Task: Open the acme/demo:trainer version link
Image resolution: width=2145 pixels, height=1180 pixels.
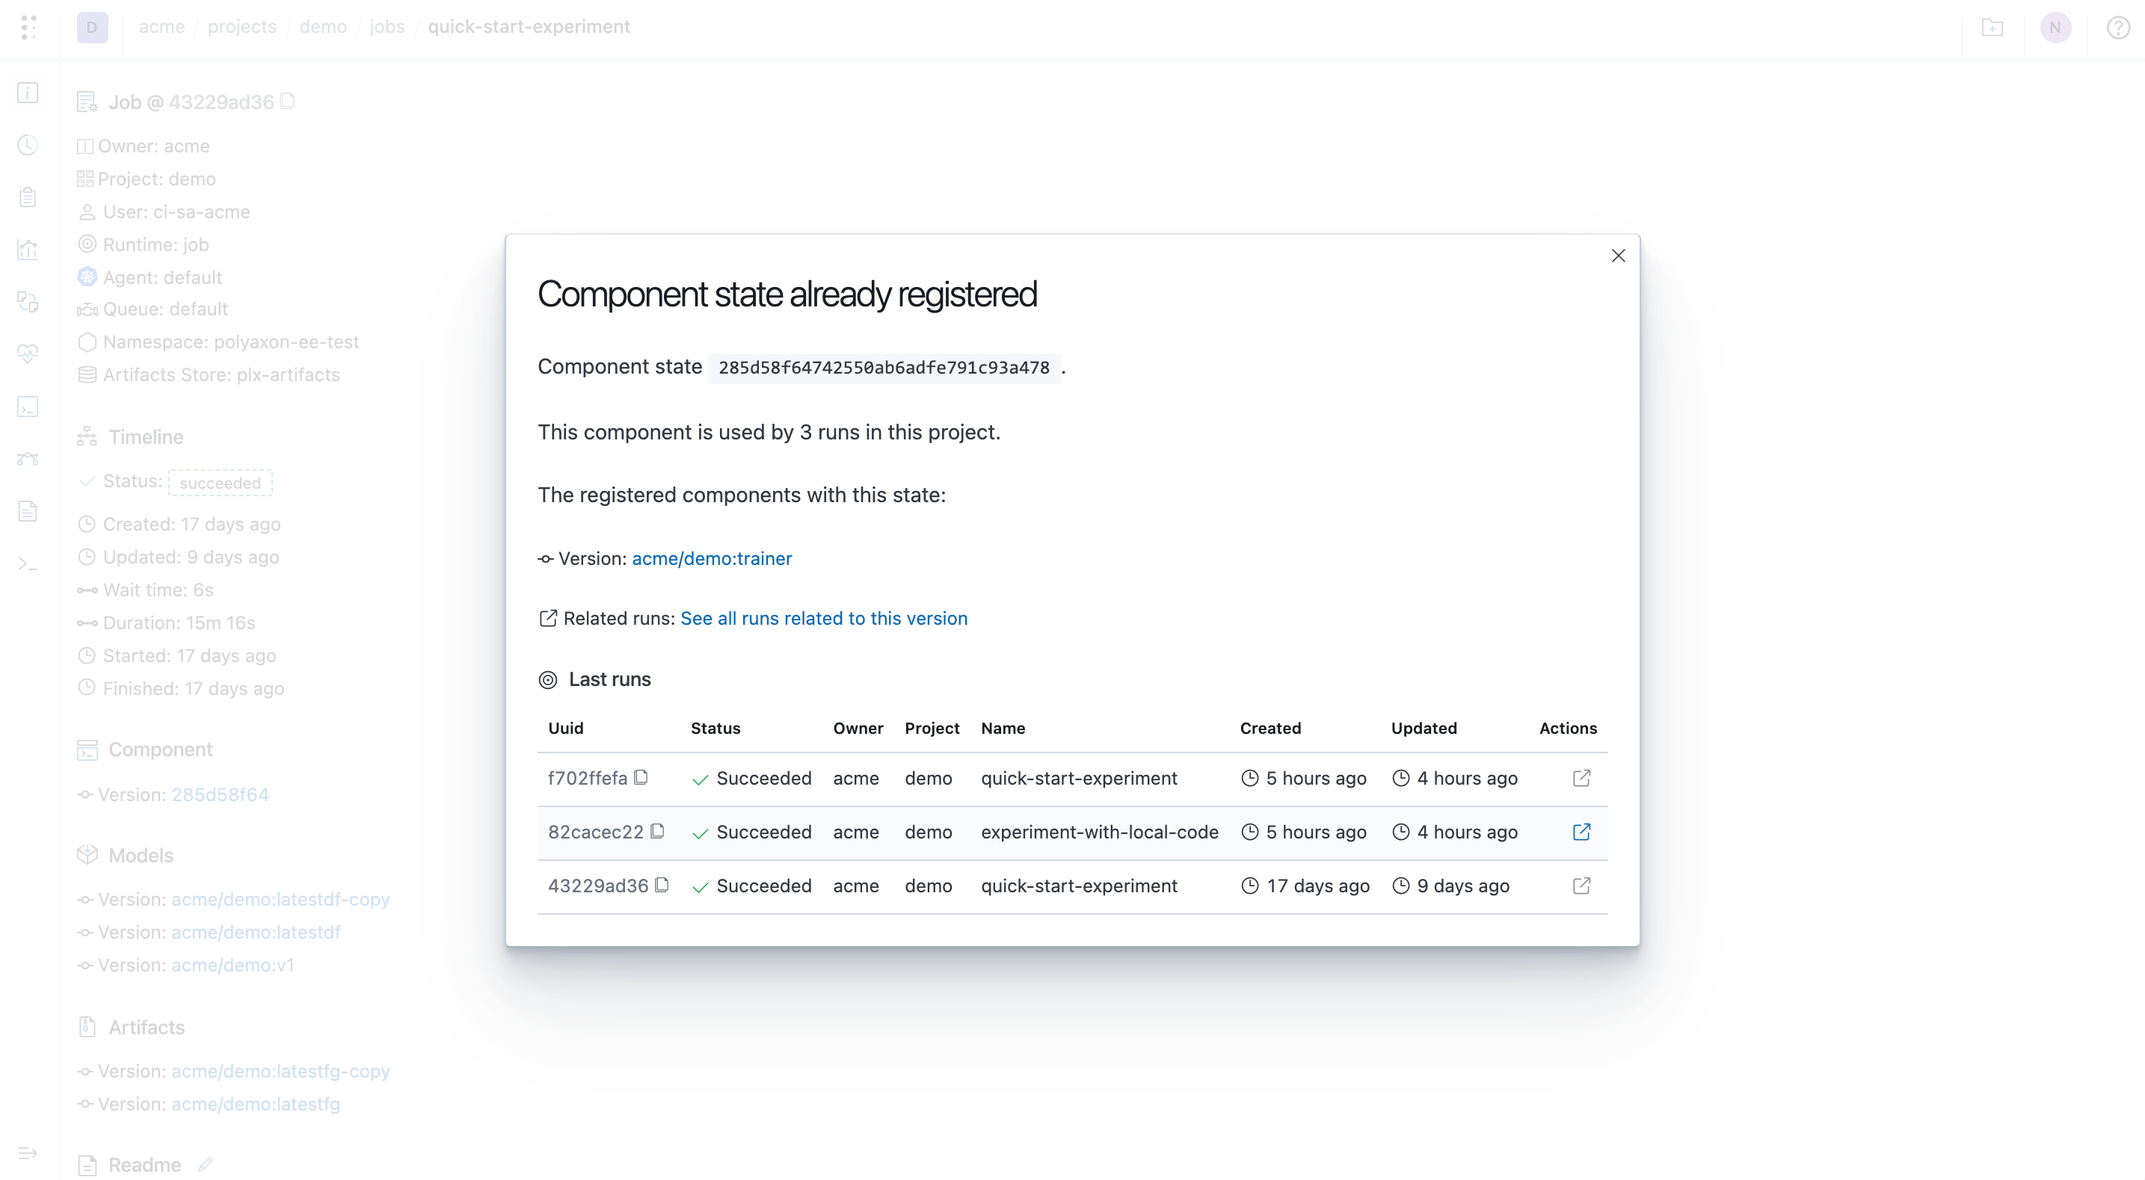Action: [712, 558]
